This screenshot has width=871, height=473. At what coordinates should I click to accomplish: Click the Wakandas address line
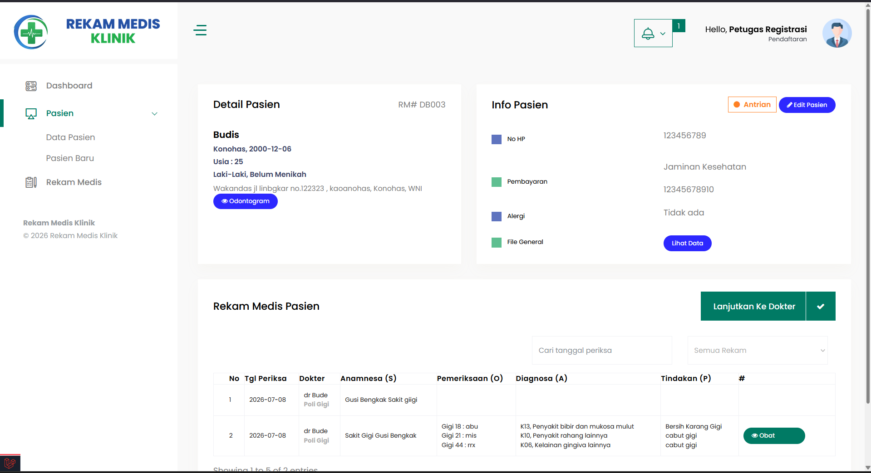[x=318, y=188]
